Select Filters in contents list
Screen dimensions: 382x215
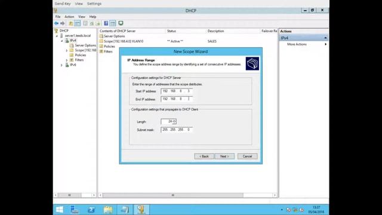[108, 51]
